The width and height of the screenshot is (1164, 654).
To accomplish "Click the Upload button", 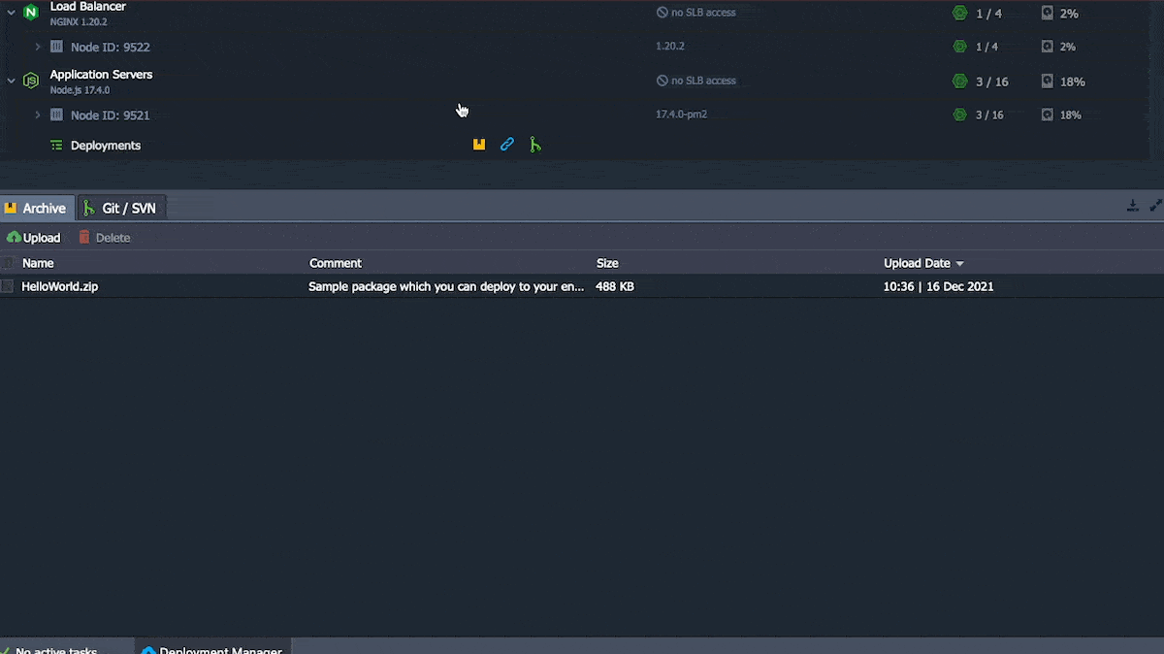I will [34, 238].
